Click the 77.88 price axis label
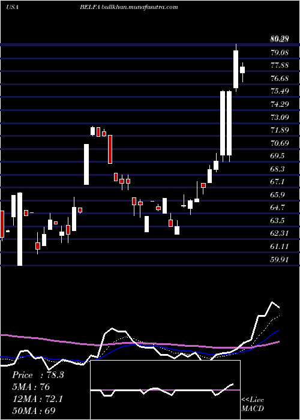300x420 pixels. (x=280, y=65)
